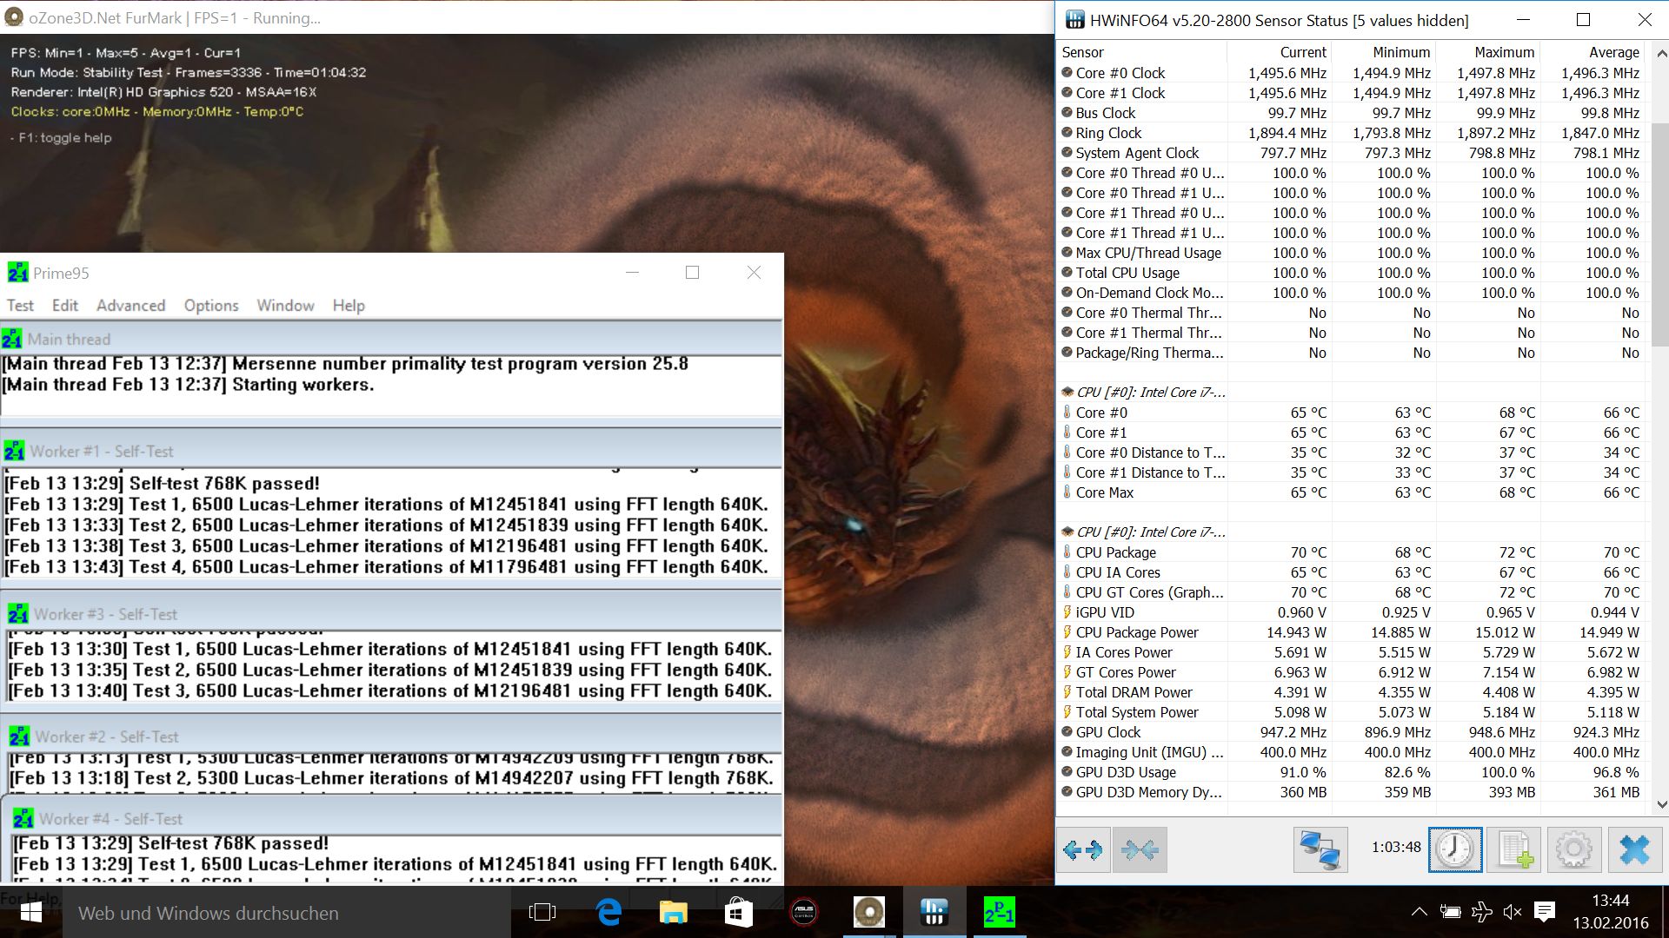Select the iGPU VID sensor row

[1351, 612]
